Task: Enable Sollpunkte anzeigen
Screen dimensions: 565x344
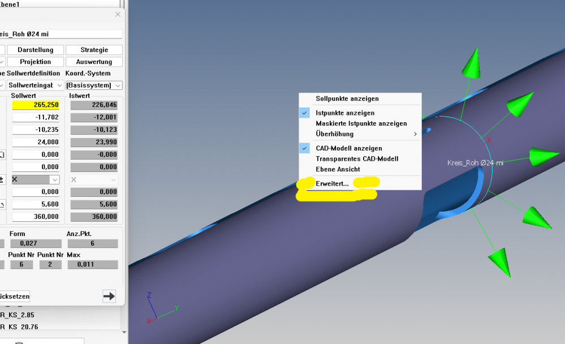Action: coord(347,98)
